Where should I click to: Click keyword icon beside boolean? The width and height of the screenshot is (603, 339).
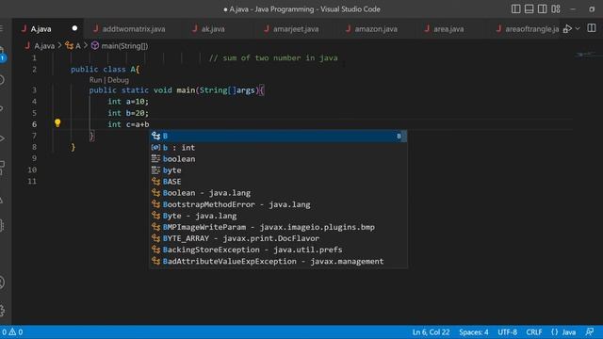pos(155,158)
